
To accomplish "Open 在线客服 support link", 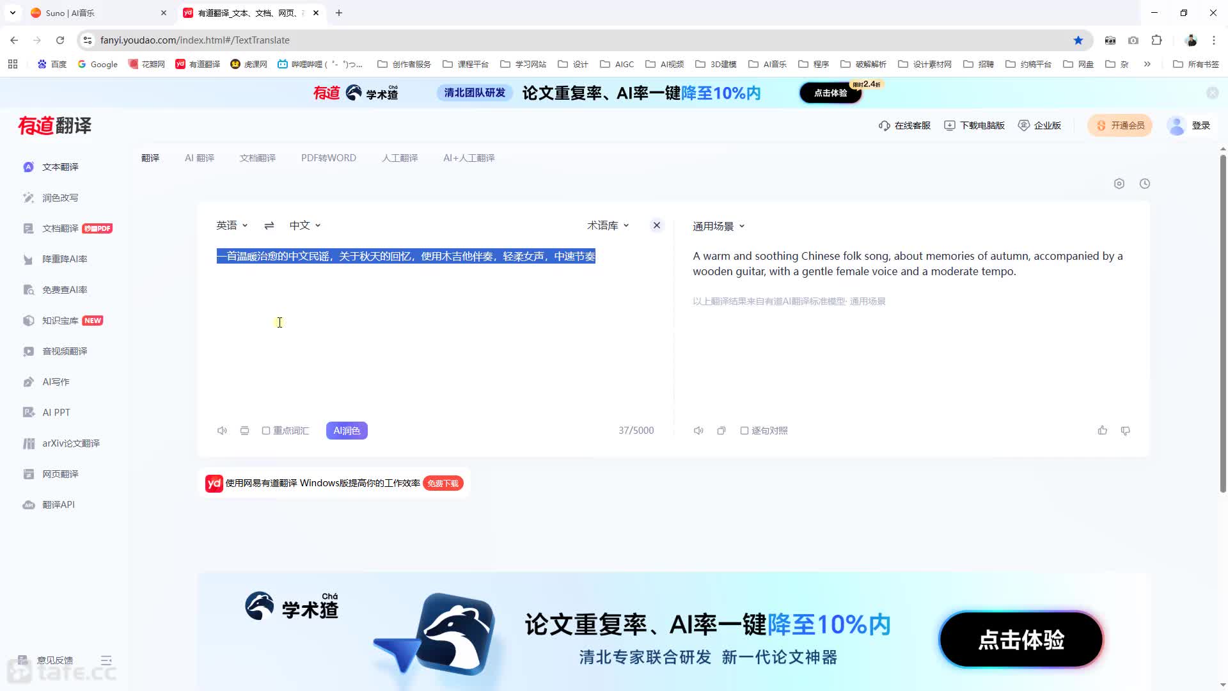I will tap(904, 125).
